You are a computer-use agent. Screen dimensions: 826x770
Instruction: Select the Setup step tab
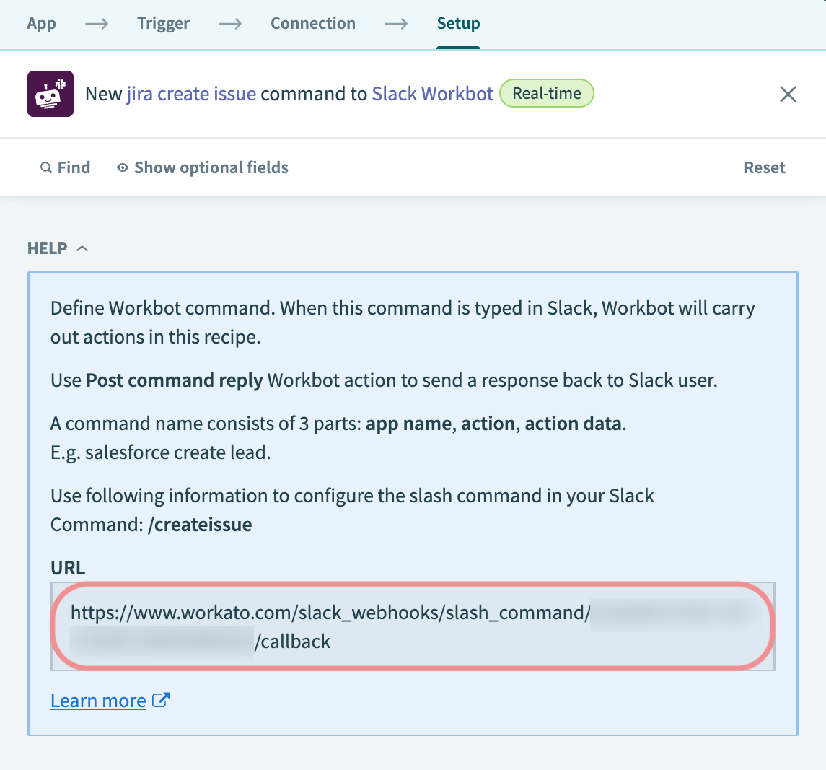tap(458, 24)
